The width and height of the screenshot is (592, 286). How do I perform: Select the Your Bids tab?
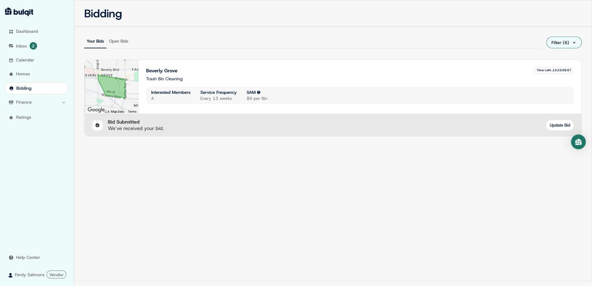(x=95, y=41)
